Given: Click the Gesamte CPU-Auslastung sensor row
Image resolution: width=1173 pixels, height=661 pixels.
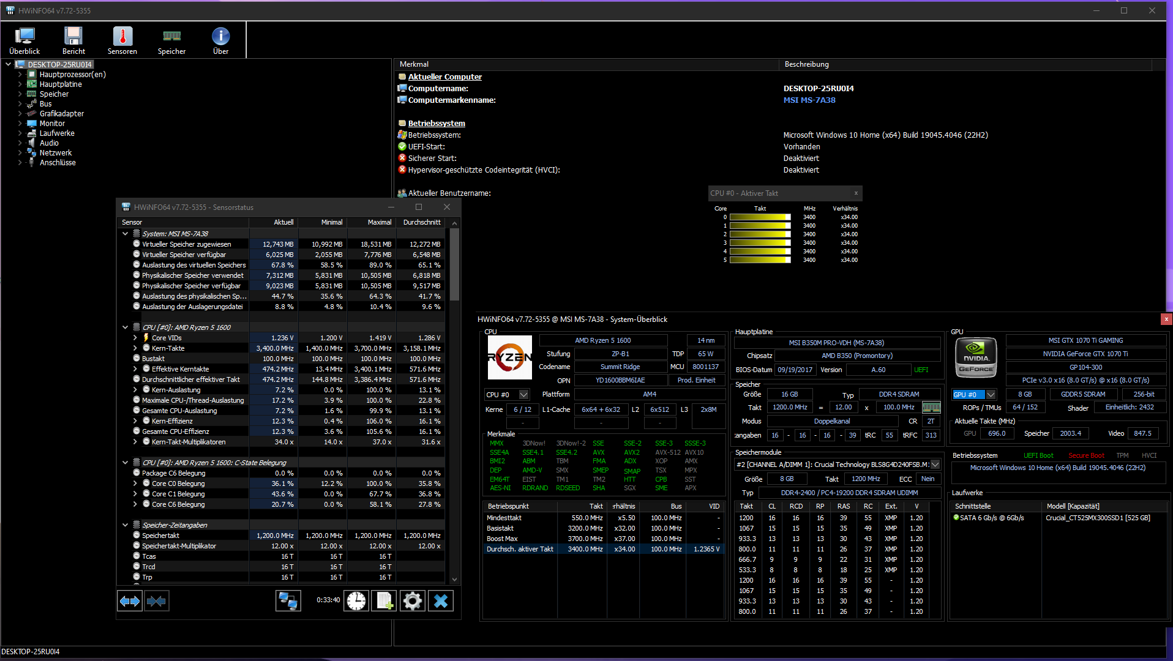Looking at the screenshot, I should pyautogui.click(x=282, y=410).
